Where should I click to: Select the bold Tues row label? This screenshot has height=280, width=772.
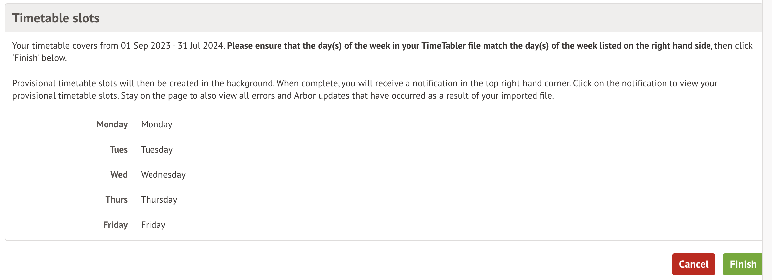point(118,150)
